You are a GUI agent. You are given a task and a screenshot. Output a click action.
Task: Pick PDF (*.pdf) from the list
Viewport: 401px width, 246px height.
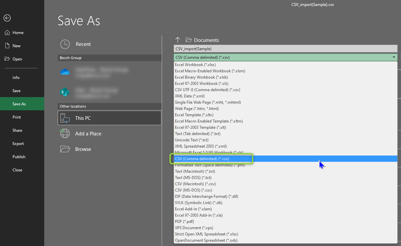click(x=184, y=222)
